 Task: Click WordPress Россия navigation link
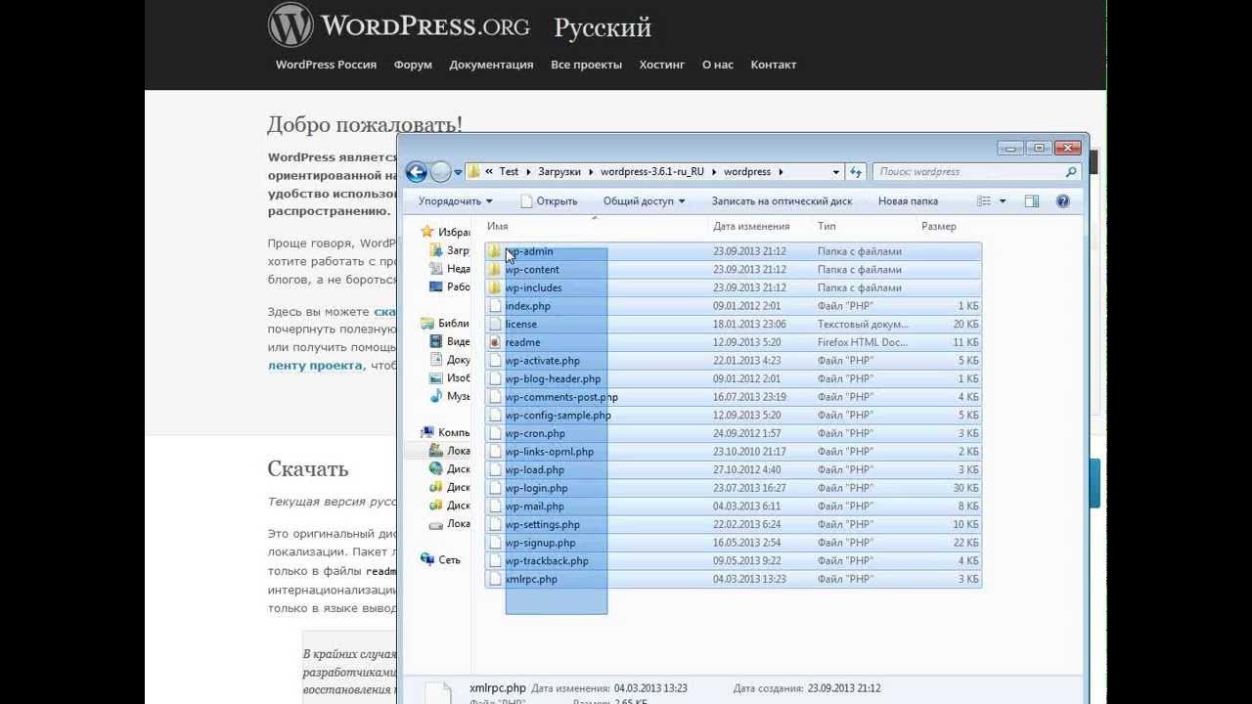tap(326, 65)
